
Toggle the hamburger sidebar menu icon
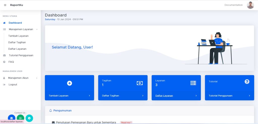click(x=5, y=5)
